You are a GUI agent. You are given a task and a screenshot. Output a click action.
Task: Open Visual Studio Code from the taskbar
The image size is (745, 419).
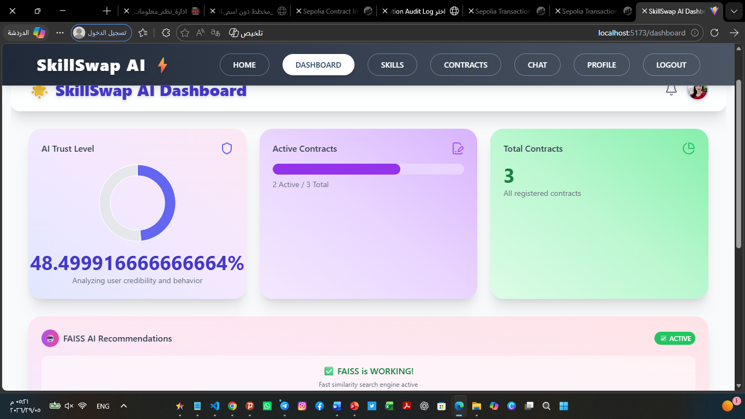point(214,406)
